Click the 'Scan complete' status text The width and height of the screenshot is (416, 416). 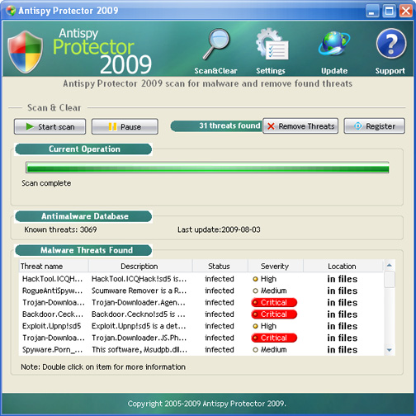click(46, 183)
